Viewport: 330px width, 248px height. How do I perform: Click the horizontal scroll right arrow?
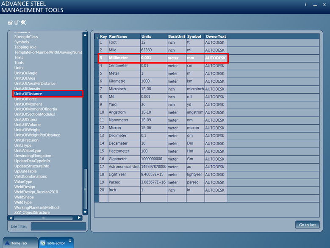point(79,217)
